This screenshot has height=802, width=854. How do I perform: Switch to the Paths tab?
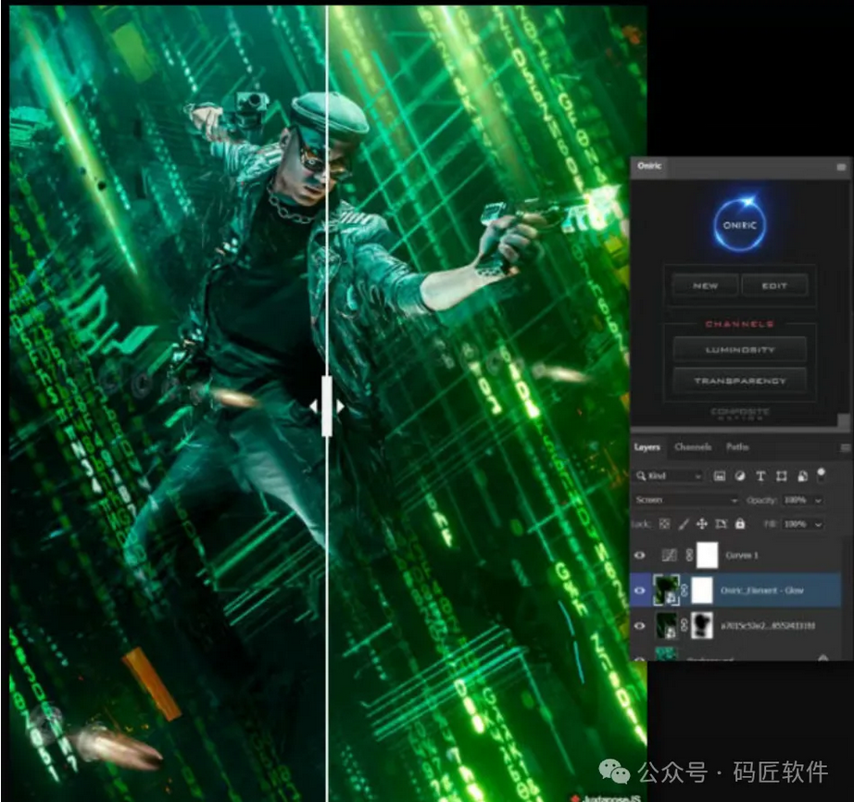coord(737,447)
